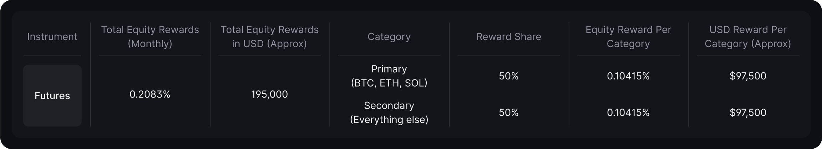
Task: Click the Futures instrument cell
Action: coord(52,95)
